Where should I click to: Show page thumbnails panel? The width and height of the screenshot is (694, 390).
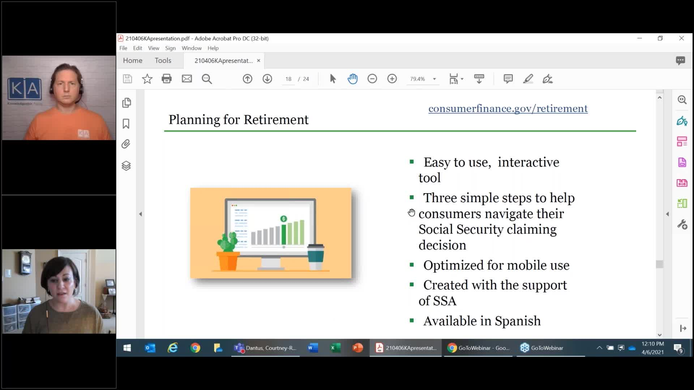tap(126, 103)
